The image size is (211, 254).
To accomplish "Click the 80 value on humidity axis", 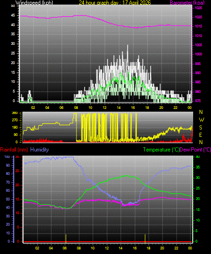I will [8, 173].
